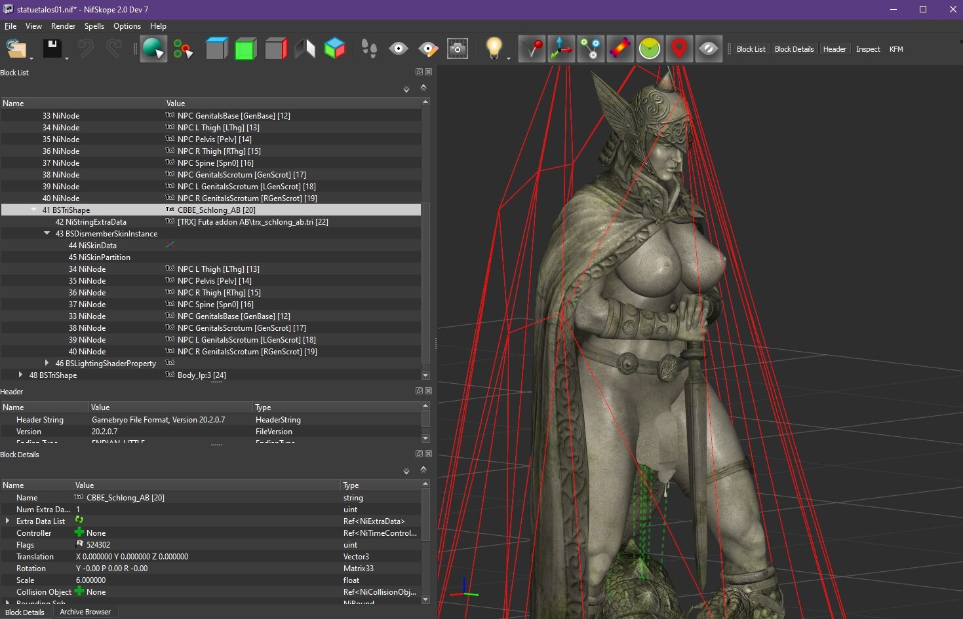The image size is (963, 619).
Task: Toggle the select-object sphere tool
Action: click(x=153, y=49)
